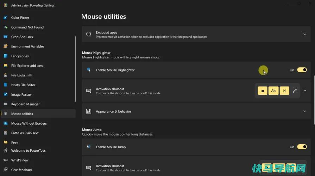The width and height of the screenshot is (315, 176).
Task: Click the Alt key shortcut button
Action: coord(273,90)
